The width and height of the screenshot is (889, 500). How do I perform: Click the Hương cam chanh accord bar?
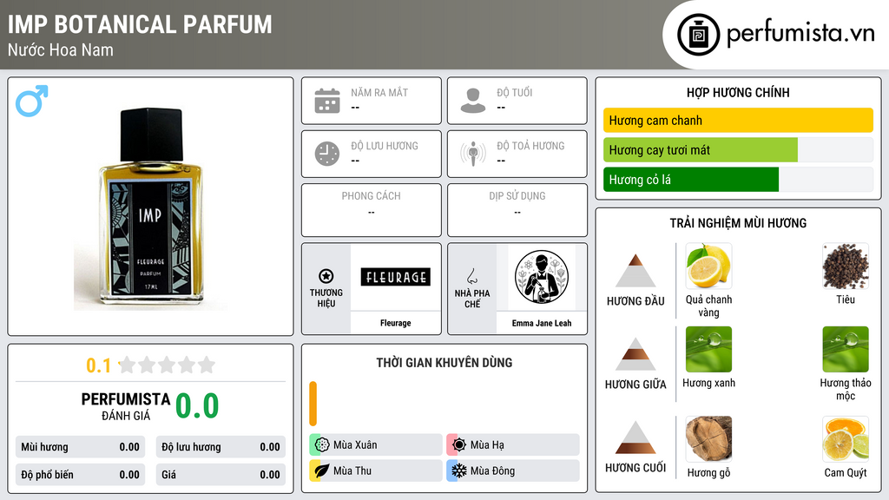tap(738, 120)
